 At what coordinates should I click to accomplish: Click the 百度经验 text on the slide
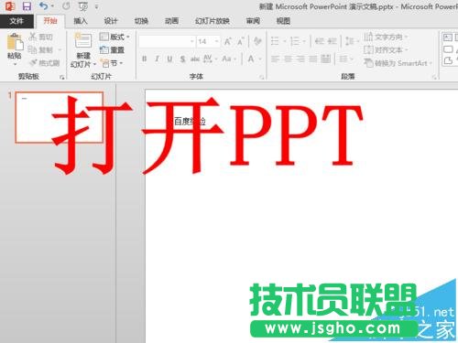pyautogui.click(x=190, y=122)
